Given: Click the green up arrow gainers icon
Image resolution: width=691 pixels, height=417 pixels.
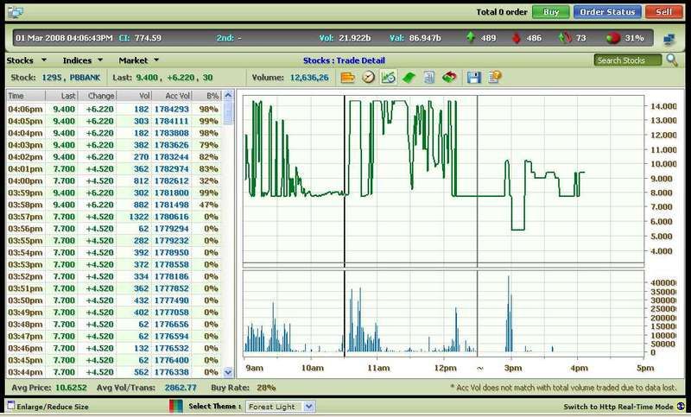Looking at the screenshot, I should [471, 37].
